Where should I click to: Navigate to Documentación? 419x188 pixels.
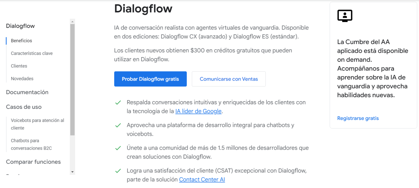tap(27, 92)
